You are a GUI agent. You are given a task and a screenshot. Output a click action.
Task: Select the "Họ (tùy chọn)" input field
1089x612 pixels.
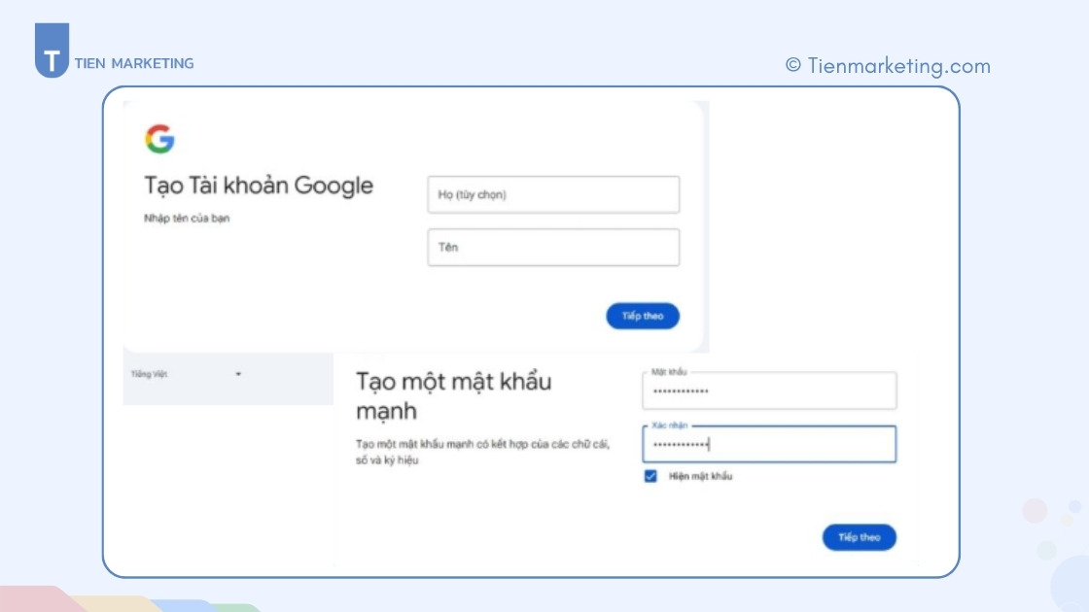tap(553, 194)
